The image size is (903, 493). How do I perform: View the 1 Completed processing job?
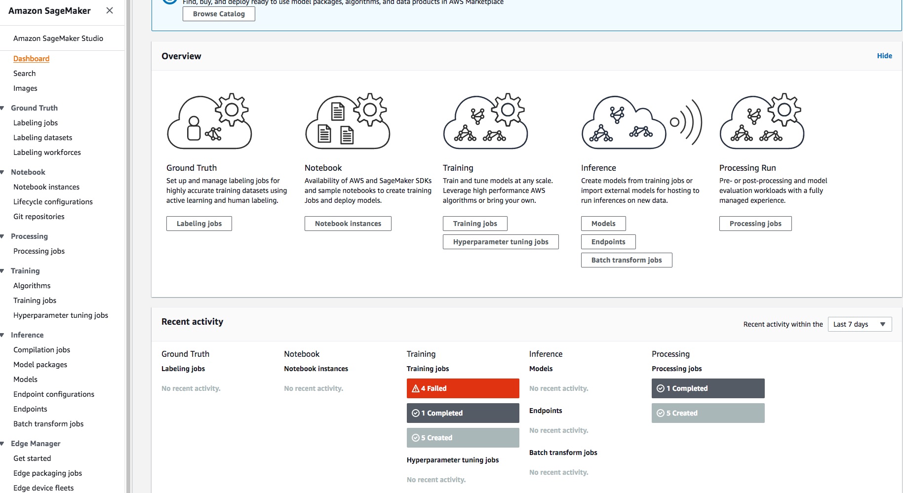point(708,388)
